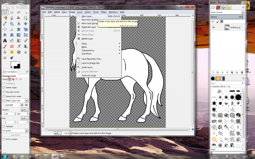Select Layer to Image Size
Image resolution: width=255 pixels, height=159 pixels.
coord(99,63)
